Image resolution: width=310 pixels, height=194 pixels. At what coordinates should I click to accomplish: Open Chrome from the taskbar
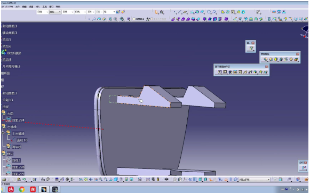point(22,189)
